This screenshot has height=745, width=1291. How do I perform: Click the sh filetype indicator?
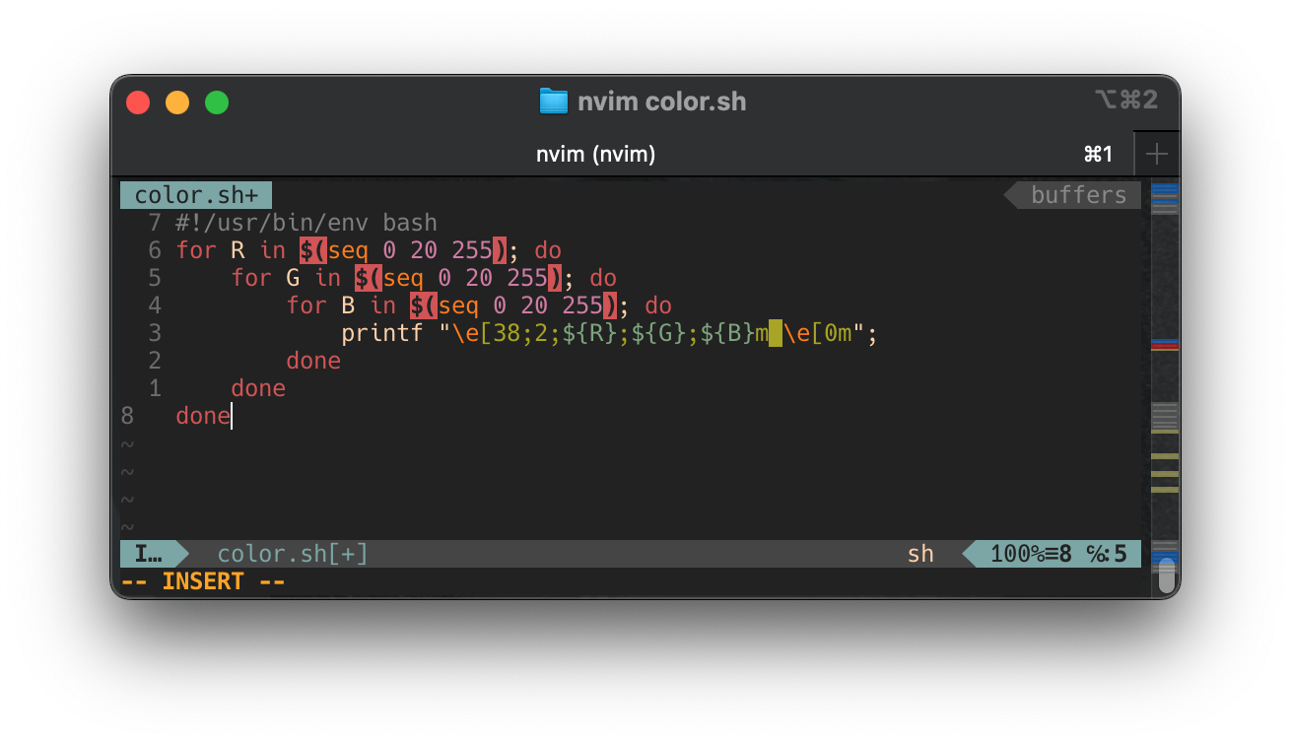coord(920,554)
